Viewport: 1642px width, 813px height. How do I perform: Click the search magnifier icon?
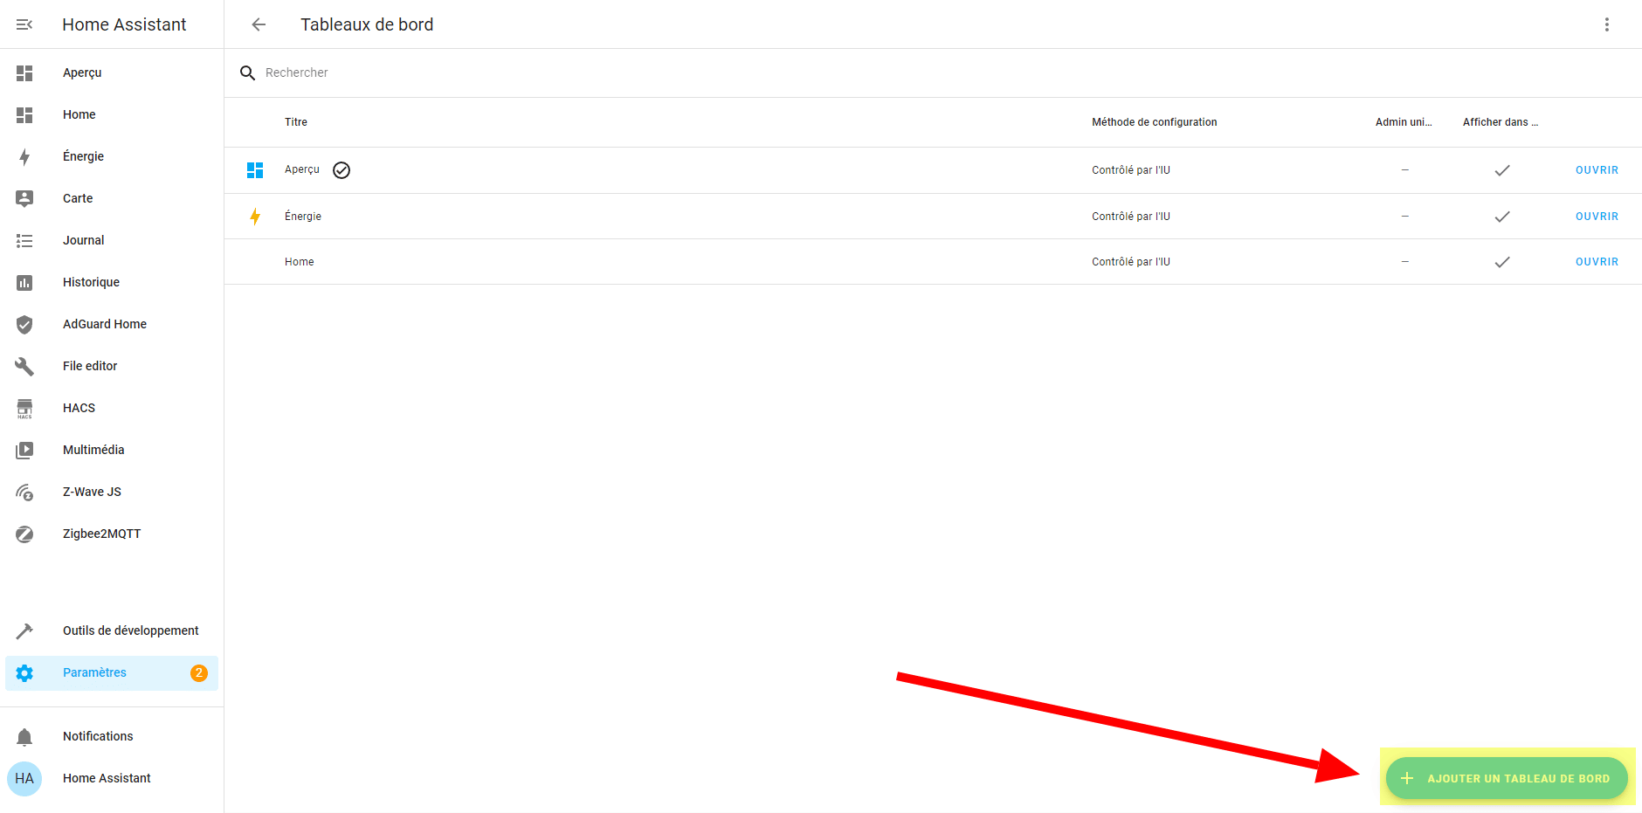(x=248, y=73)
